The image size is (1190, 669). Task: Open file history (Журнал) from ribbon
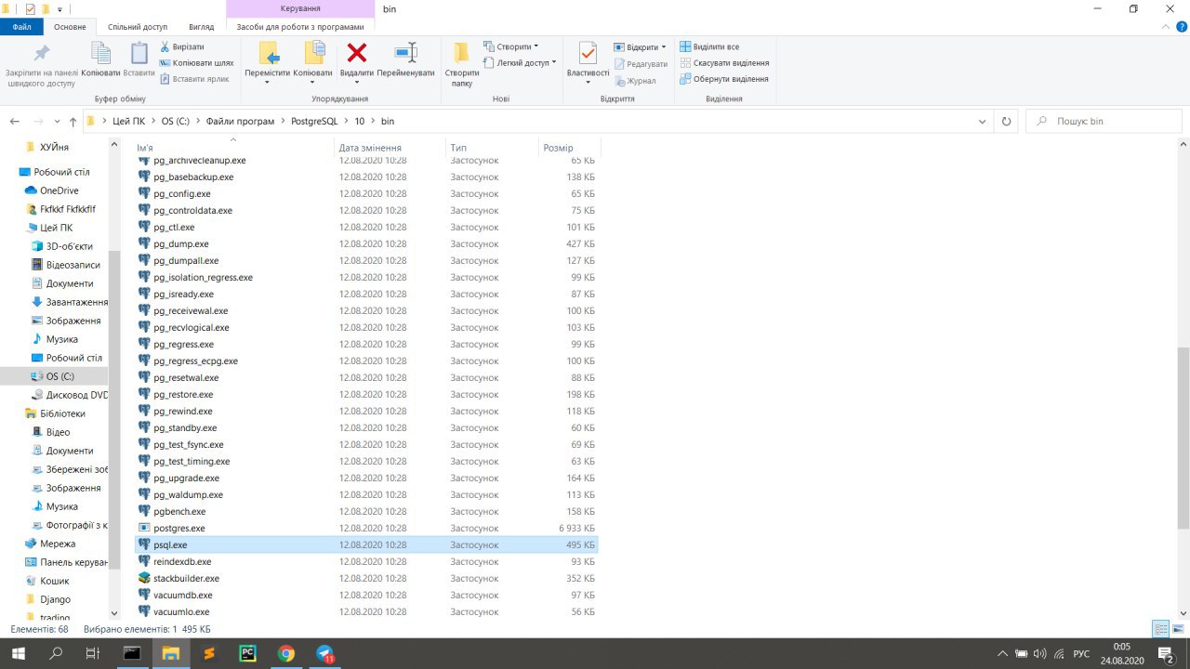pyautogui.click(x=634, y=81)
